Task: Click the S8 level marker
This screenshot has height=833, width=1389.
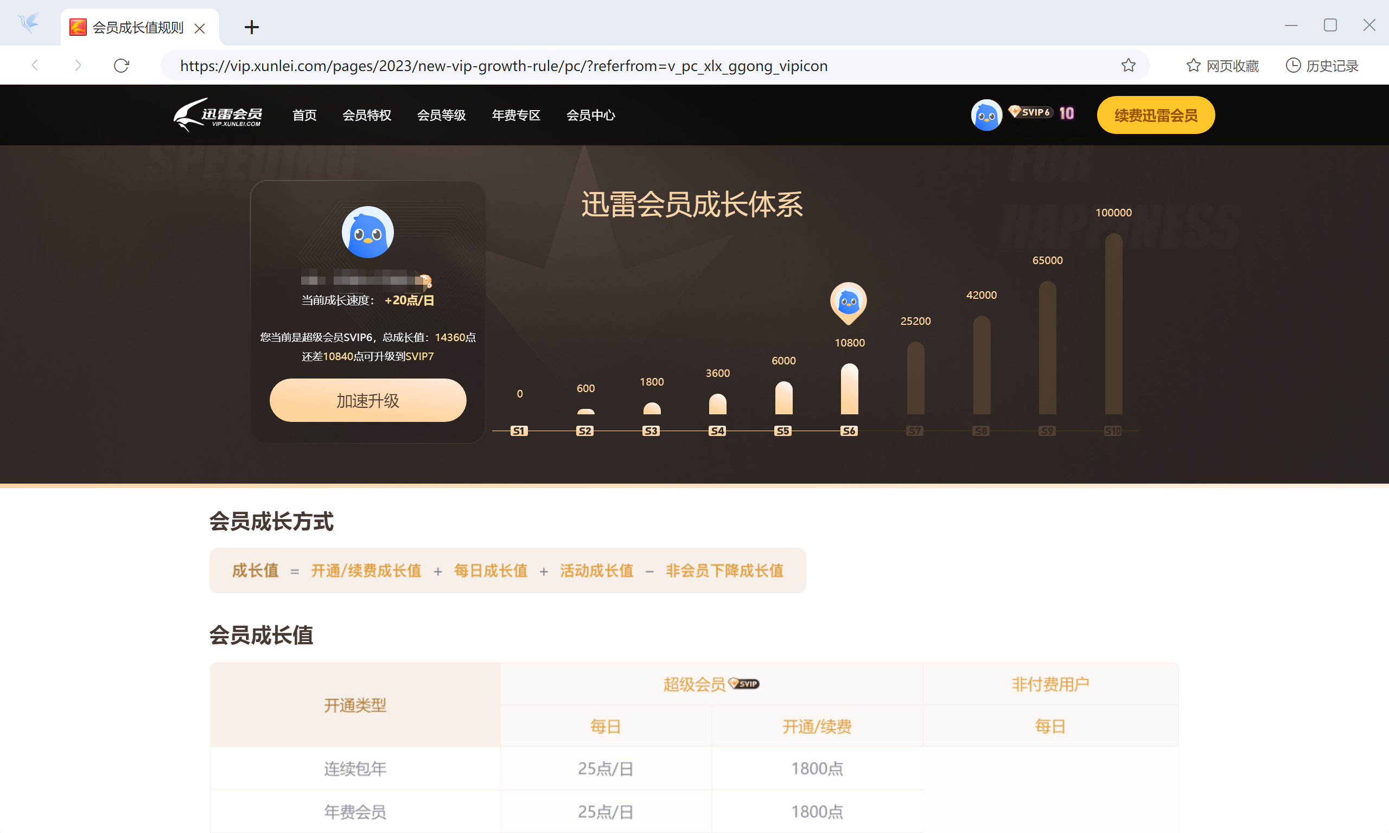Action: [x=981, y=431]
